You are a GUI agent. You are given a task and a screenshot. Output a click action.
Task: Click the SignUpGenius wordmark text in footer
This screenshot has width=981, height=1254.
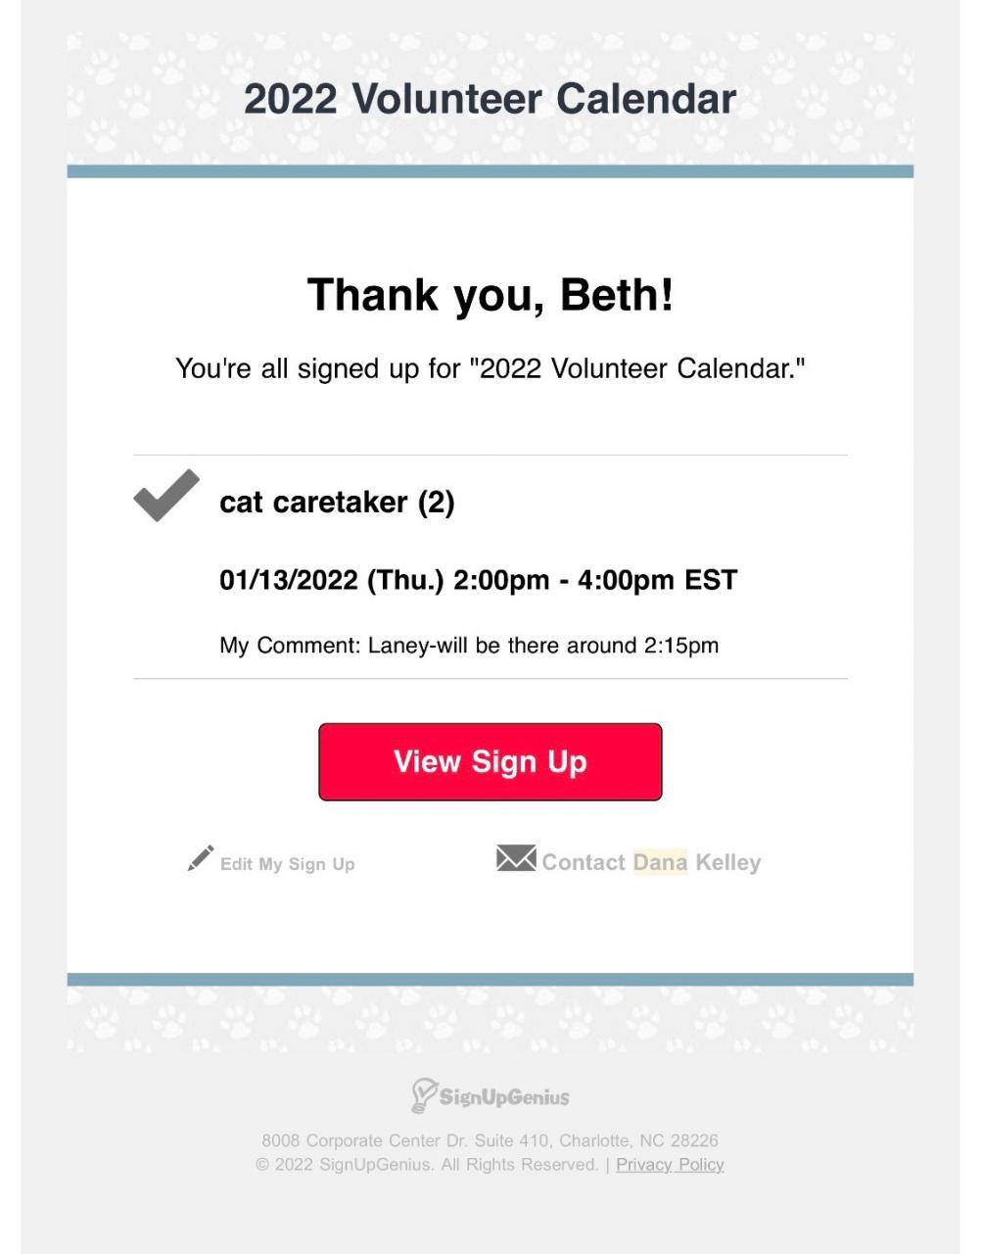coord(503,1097)
